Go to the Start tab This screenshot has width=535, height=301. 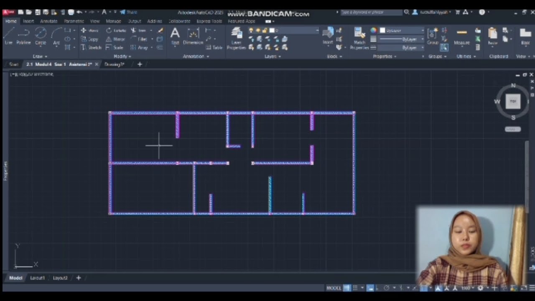click(x=14, y=64)
